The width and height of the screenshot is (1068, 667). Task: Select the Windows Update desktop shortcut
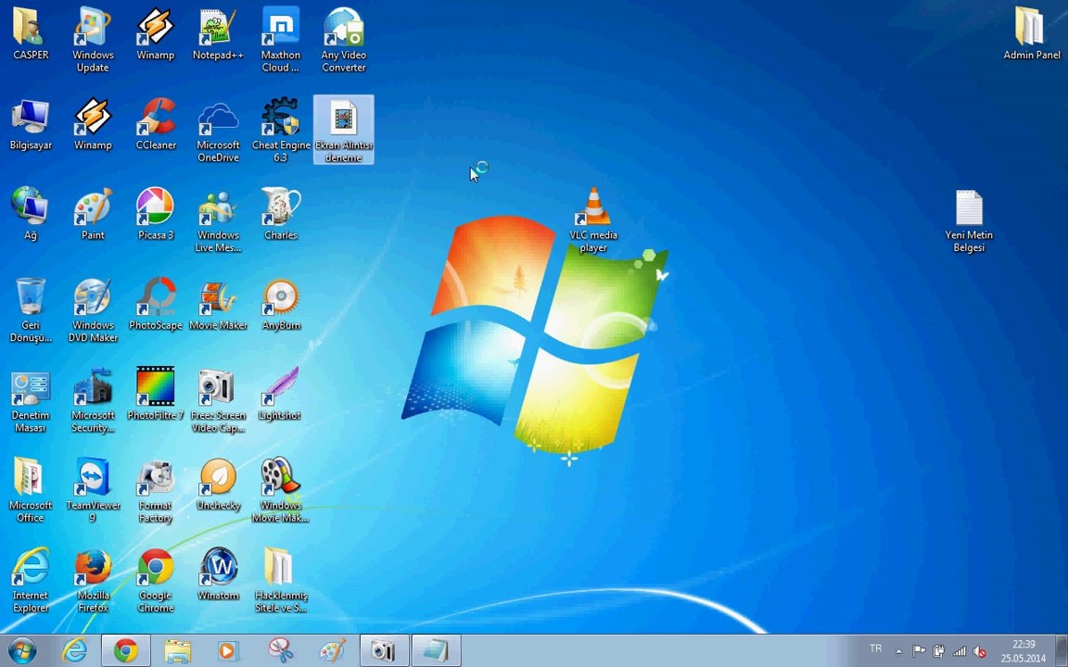point(93,40)
